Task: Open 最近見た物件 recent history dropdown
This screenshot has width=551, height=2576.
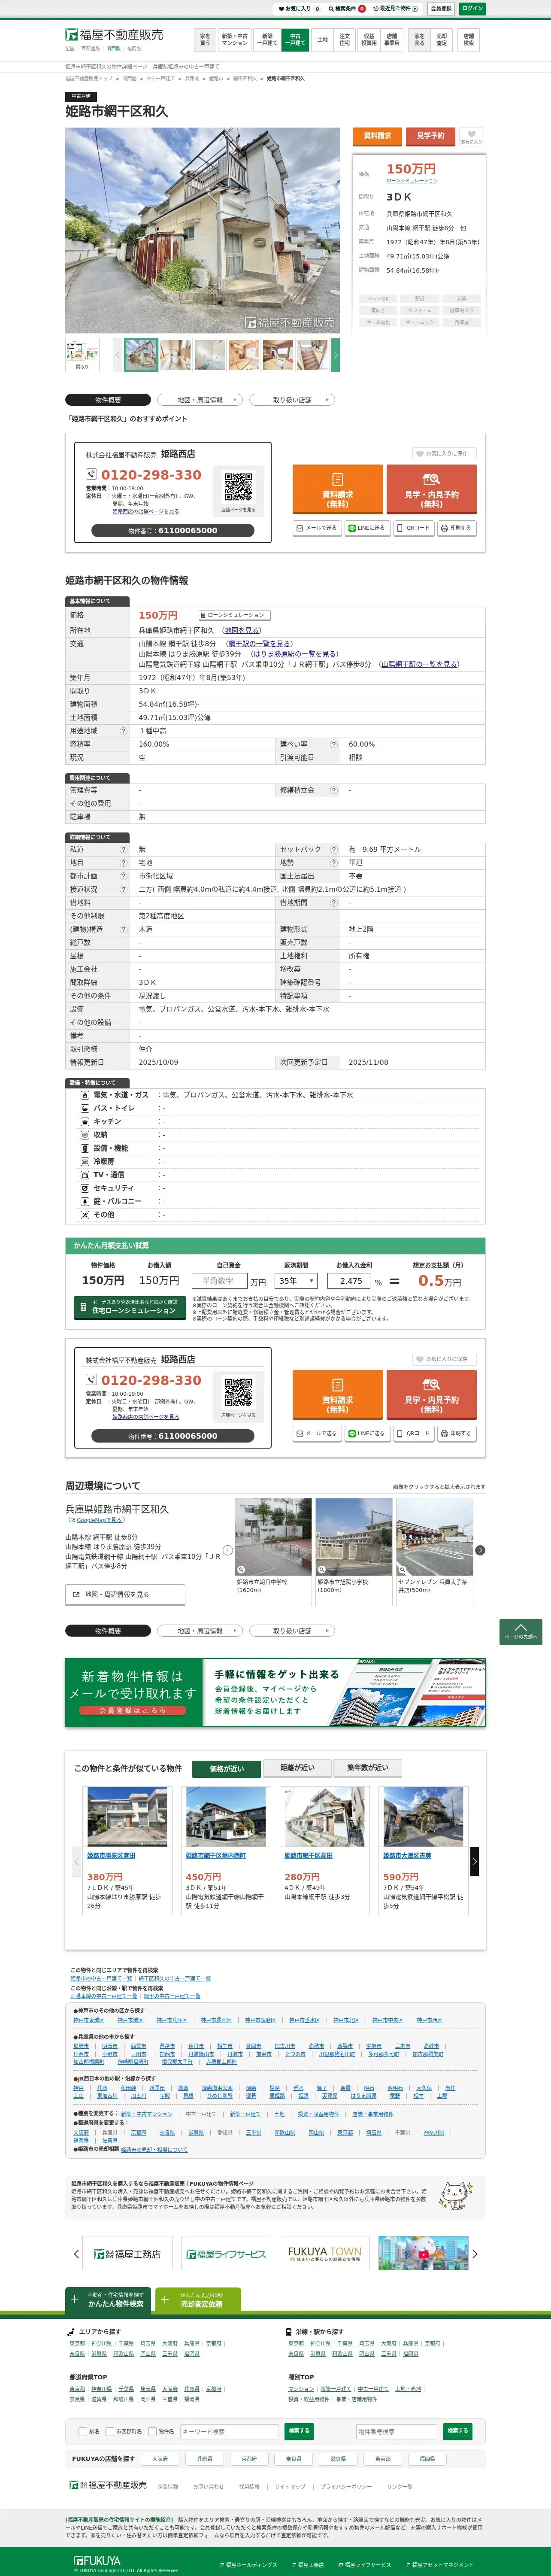Action: coord(396,8)
